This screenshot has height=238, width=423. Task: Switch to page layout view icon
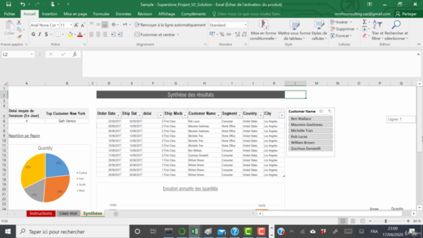352,221
